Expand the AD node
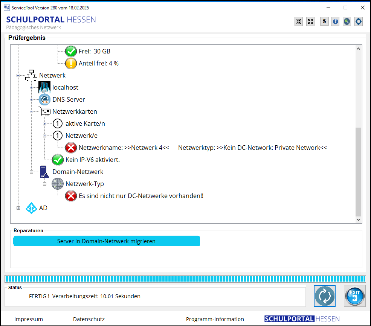This screenshot has height=326, width=371. (18, 208)
